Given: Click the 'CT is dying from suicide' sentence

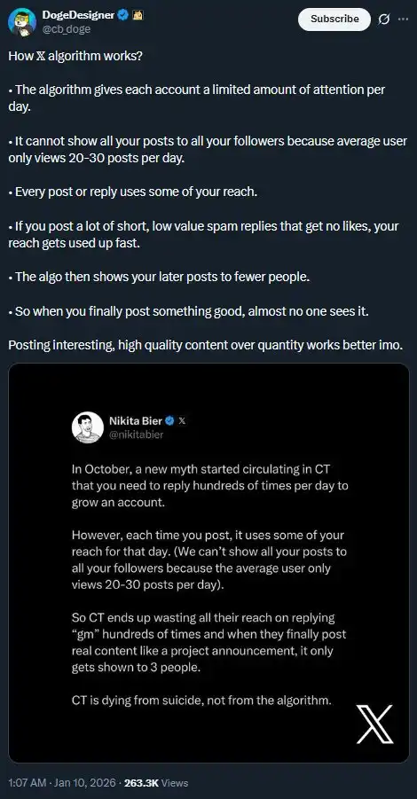Looking at the screenshot, I should (202, 701).
